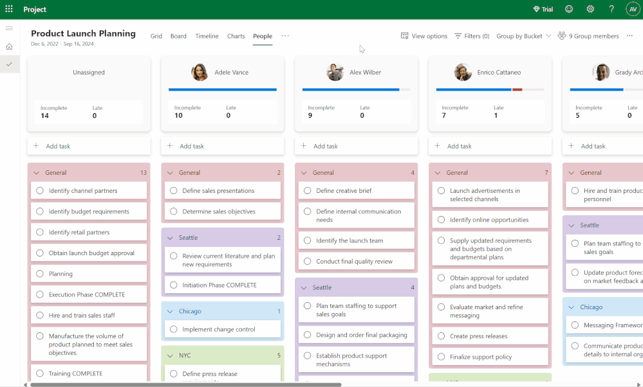Open Filters (0) button
Viewport: 643px width, 387px height.
coord(472,36)
